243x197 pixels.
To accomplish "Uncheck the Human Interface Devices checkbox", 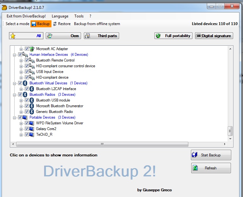I will (20, 55).
